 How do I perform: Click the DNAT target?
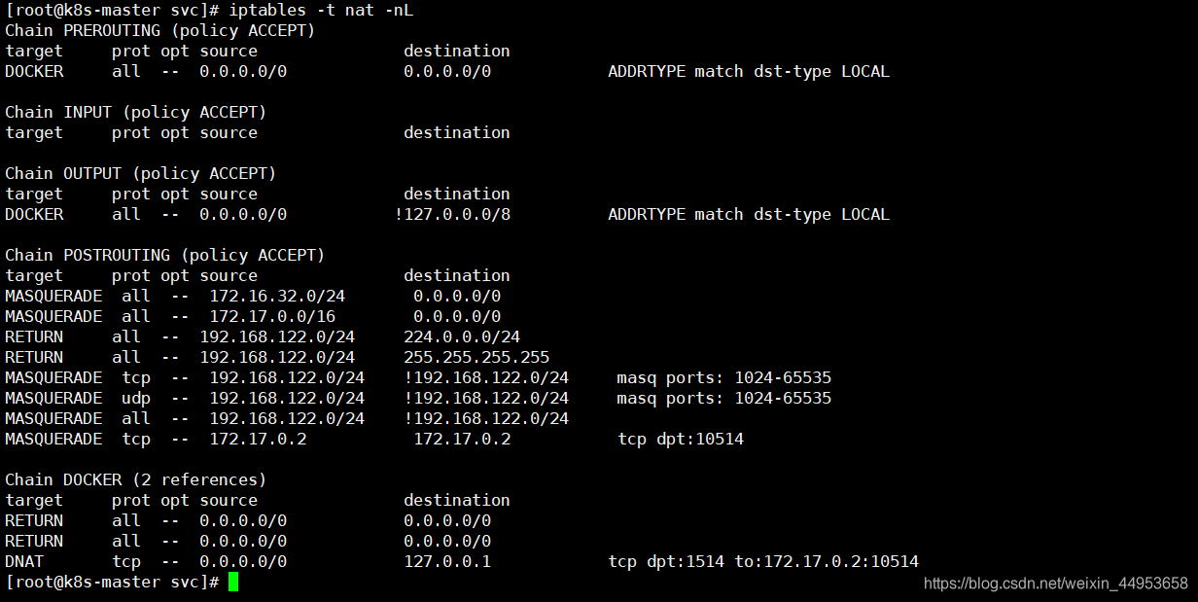pos(24,561)
